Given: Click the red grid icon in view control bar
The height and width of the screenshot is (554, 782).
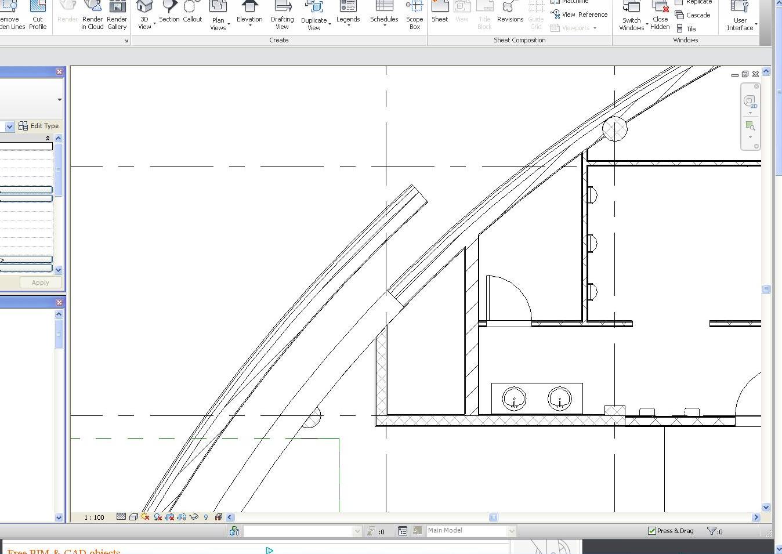Looking at the screenshot, I should click(x=218, y=517).
